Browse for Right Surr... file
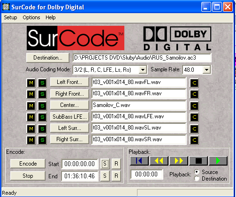 pos(69,139)
